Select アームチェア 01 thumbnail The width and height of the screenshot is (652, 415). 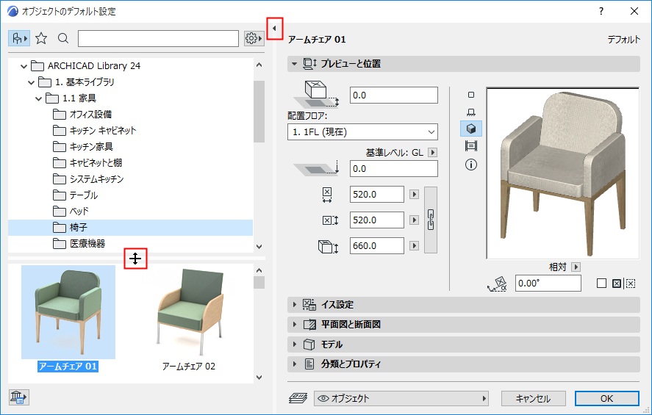[68, 312]
